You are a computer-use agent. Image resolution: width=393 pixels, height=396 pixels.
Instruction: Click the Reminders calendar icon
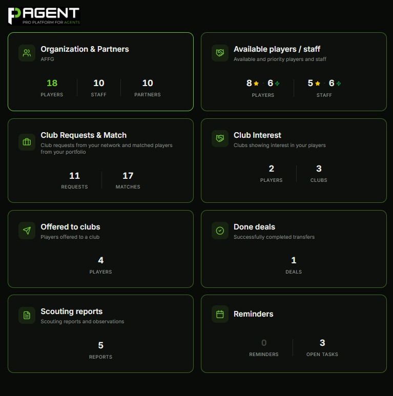220,314
